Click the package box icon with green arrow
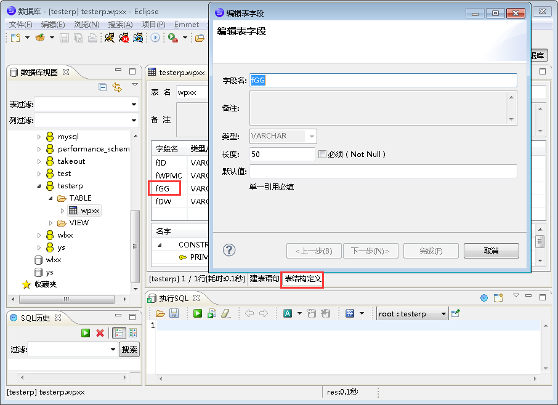This screenshot has width=558, height=405. 40,38
